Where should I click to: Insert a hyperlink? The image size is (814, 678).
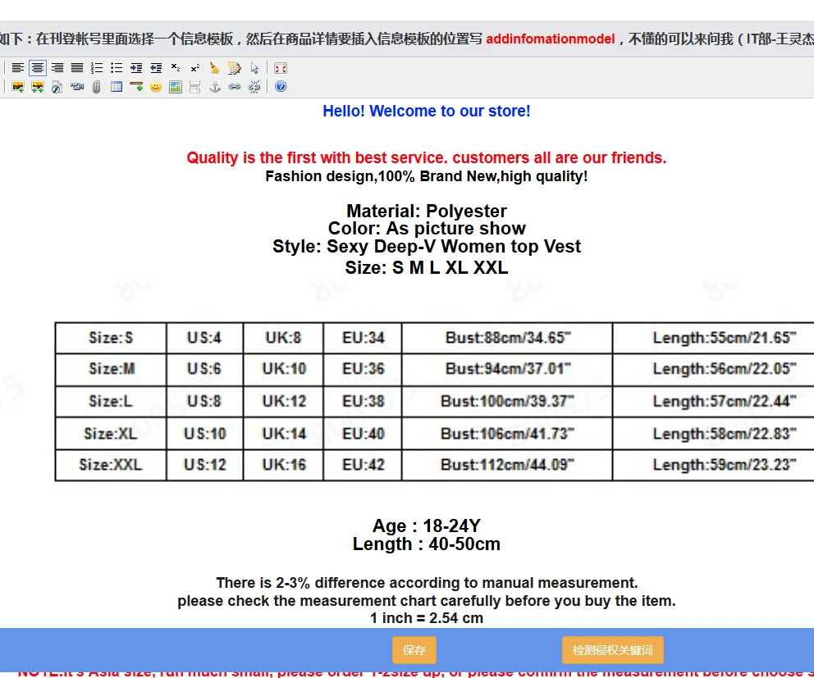coord(234,87)
